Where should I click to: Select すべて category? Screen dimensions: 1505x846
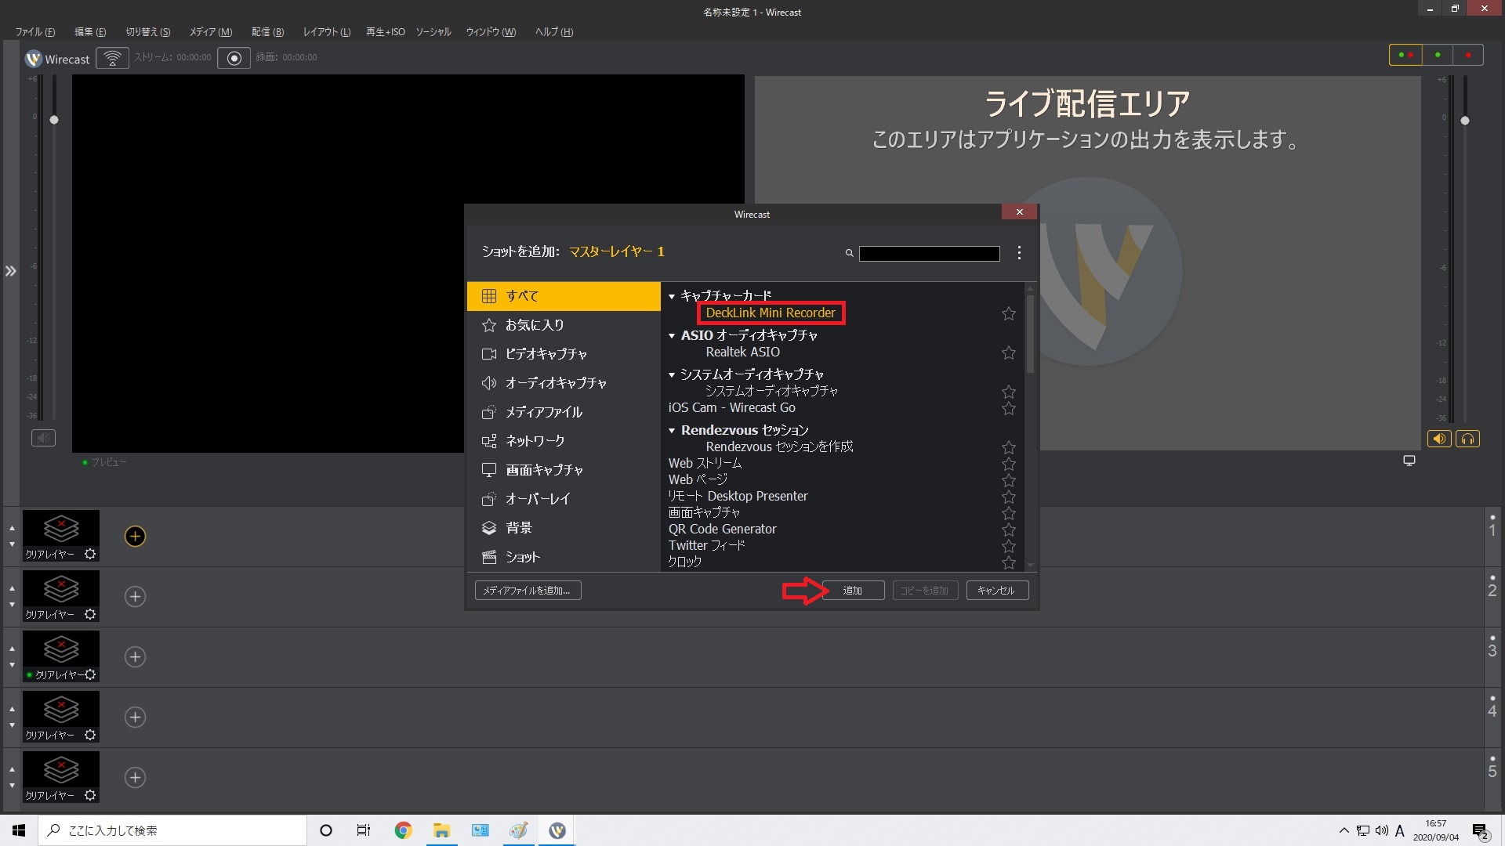tap(564, 296)
